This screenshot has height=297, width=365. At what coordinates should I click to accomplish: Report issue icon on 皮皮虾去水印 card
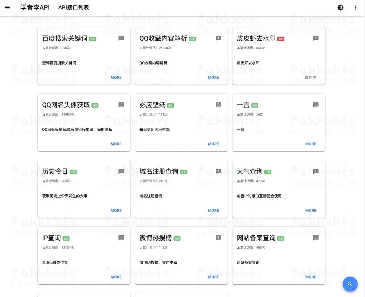pos(316,38)
